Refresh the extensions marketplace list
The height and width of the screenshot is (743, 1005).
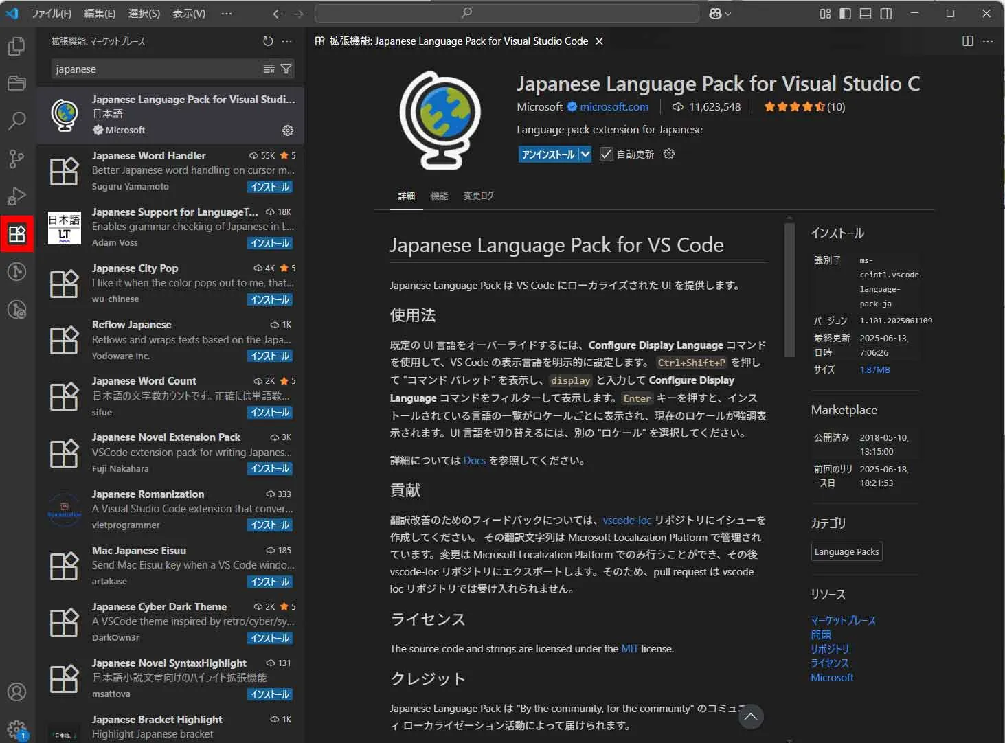coord(268,41)
